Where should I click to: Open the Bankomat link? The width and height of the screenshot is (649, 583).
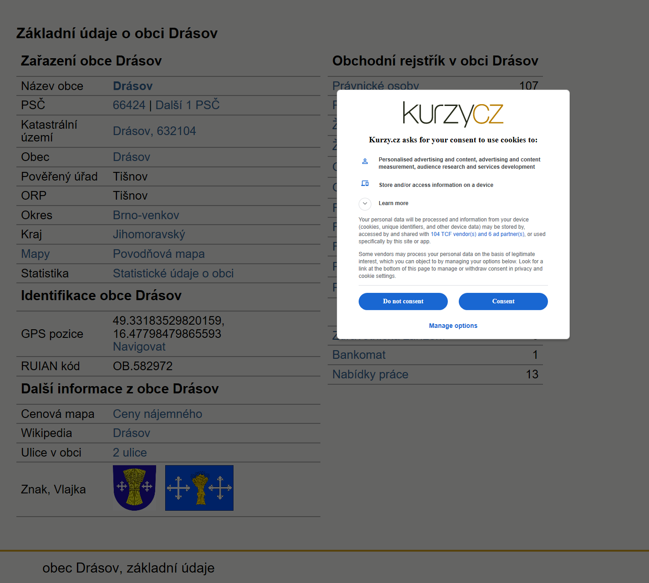coord(359,355)
